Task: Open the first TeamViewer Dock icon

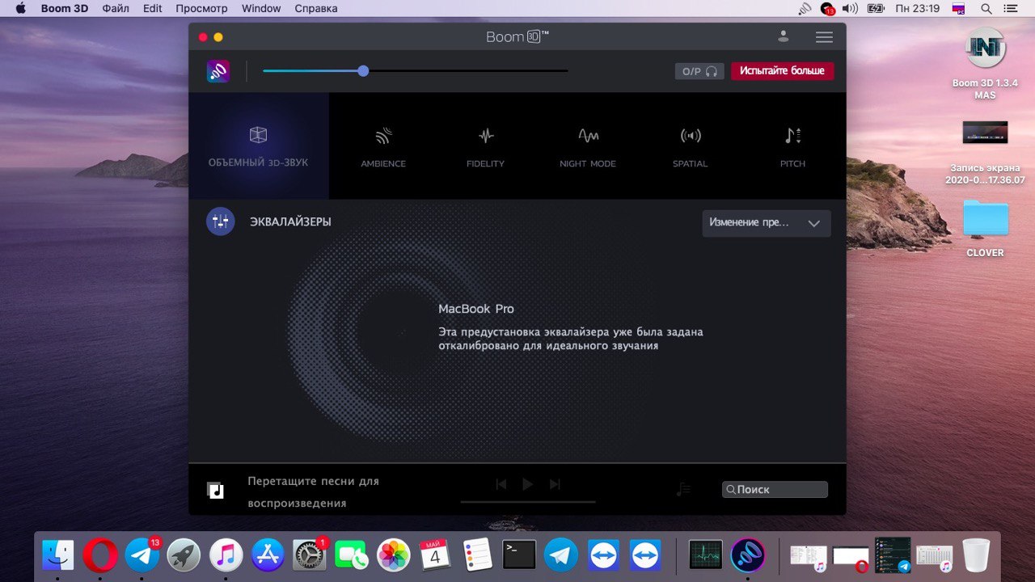Action: pos(603,555)
